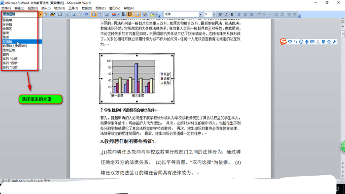
Task: Toggle the chart Legend button
Action: (138, 14)
